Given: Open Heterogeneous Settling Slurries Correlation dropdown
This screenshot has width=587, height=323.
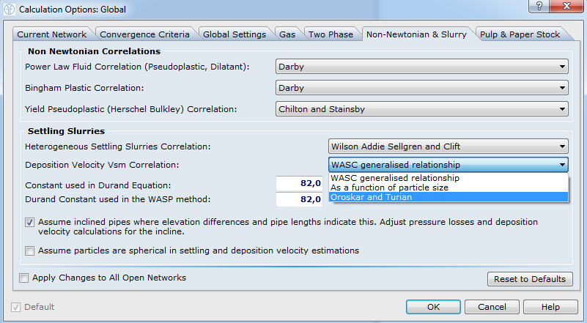Looking at the screenshot, I should point(448,146).
